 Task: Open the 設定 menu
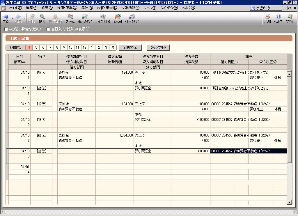coord(47,8)
